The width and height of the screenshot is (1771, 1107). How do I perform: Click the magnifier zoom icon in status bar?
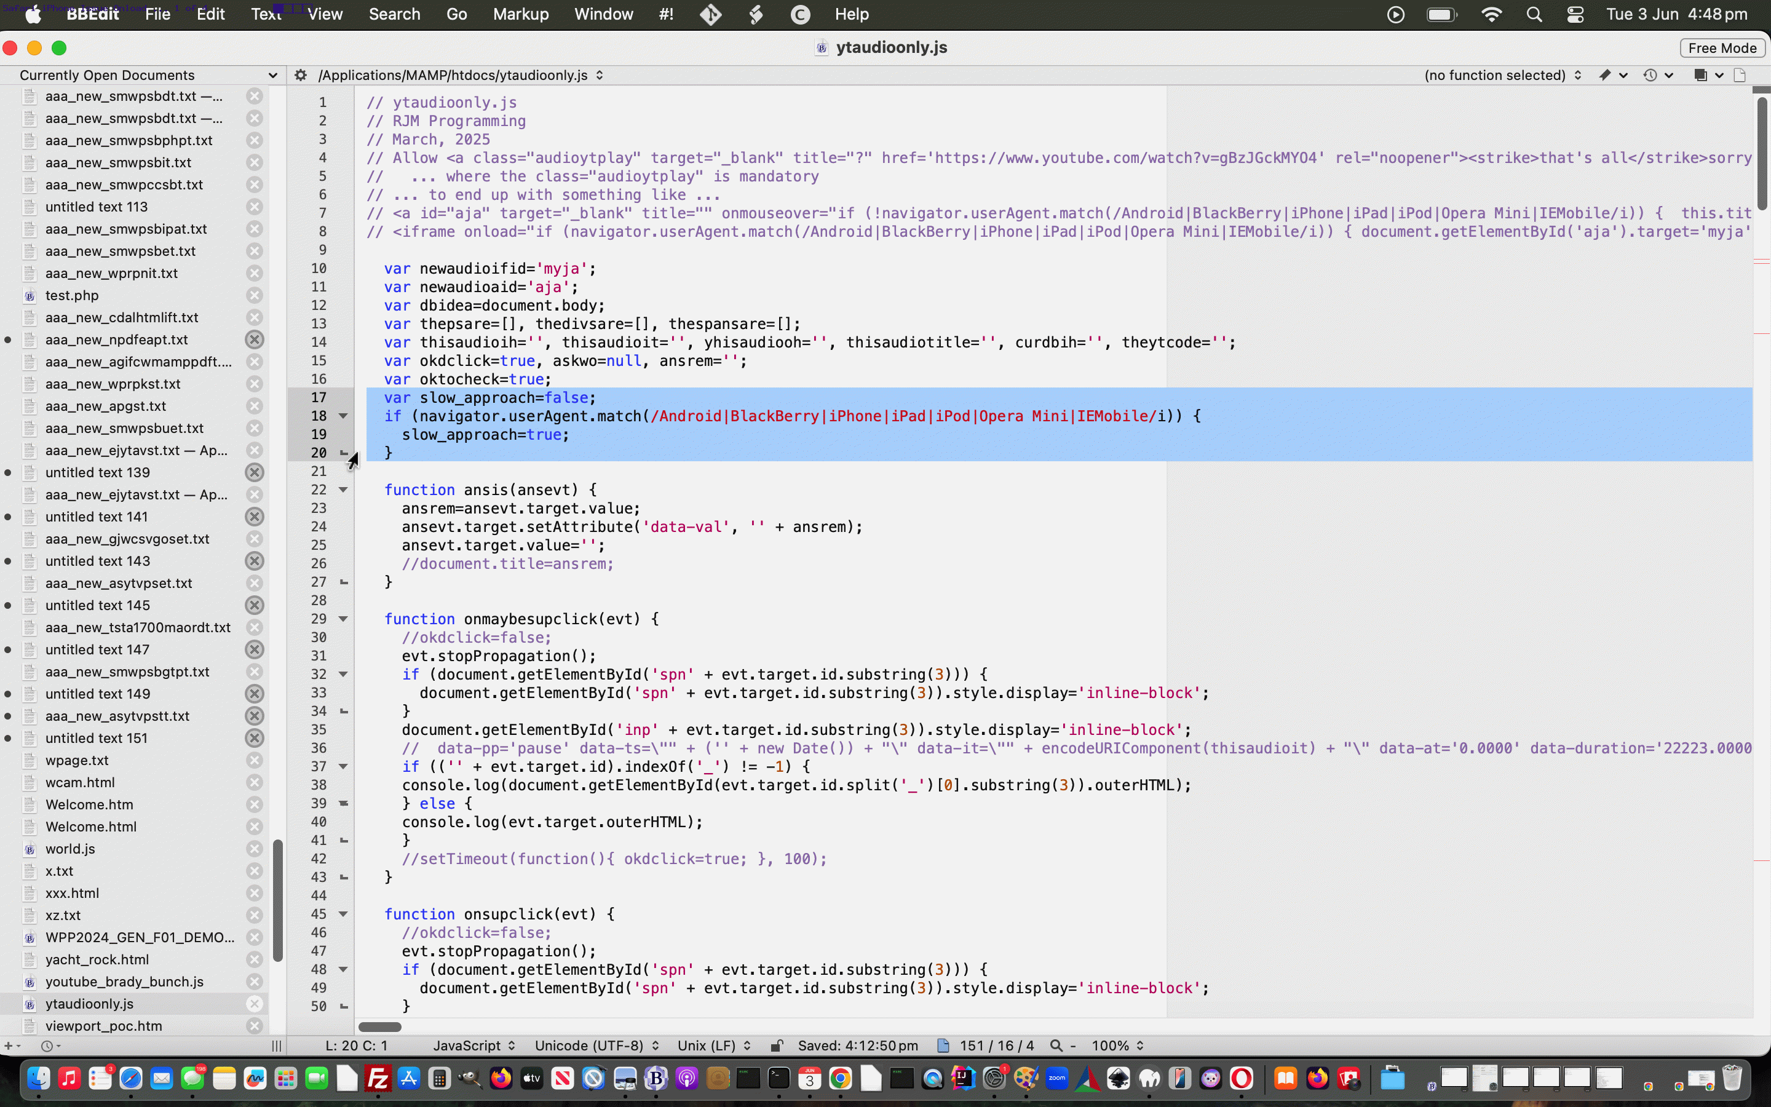(1056, 1045)
